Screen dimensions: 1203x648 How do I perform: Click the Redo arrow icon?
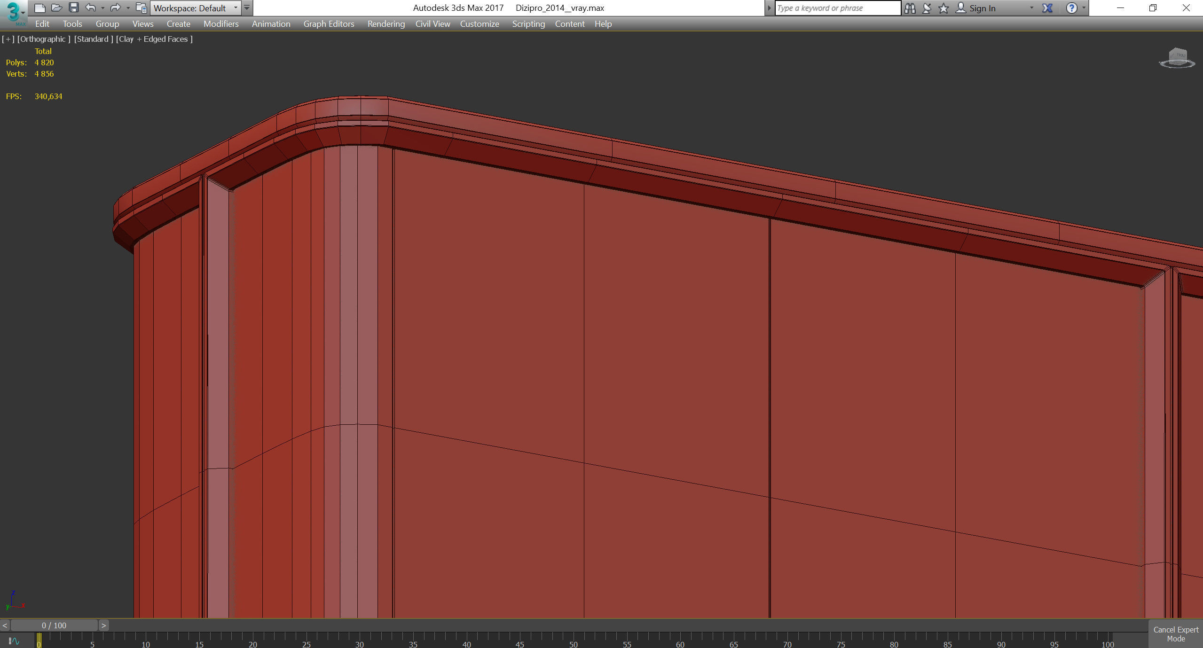click(115, 8)
